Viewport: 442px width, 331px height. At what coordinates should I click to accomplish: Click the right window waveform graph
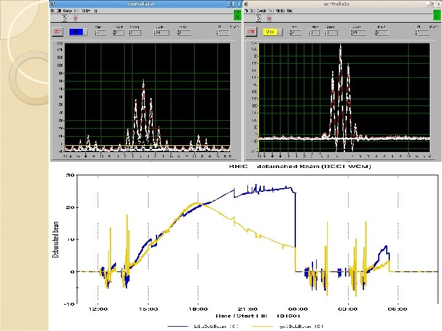(x=344, y=97)
